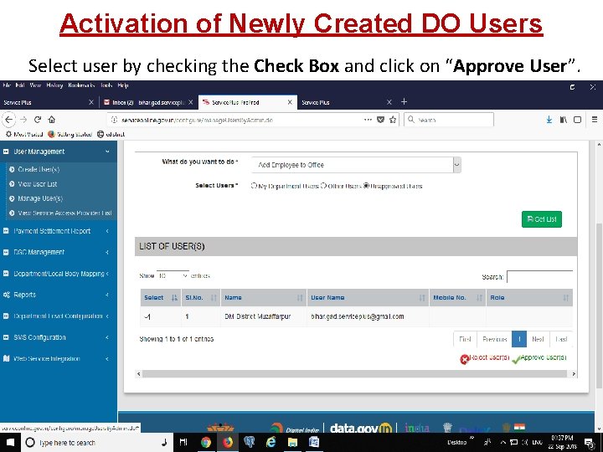Open the Word document icon on taskbar
The width and height of the screenshot is (603, 452).
(x=314, y=443)
